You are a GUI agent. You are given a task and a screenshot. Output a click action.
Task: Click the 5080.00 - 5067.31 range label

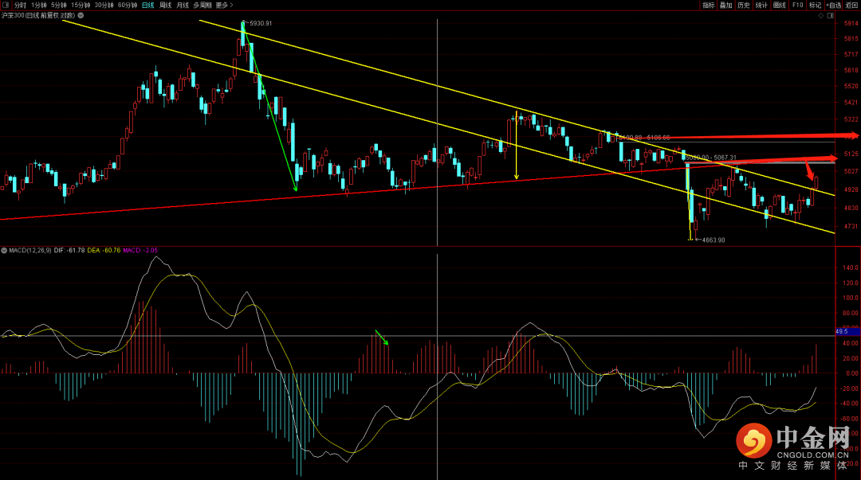pos(711,158)
